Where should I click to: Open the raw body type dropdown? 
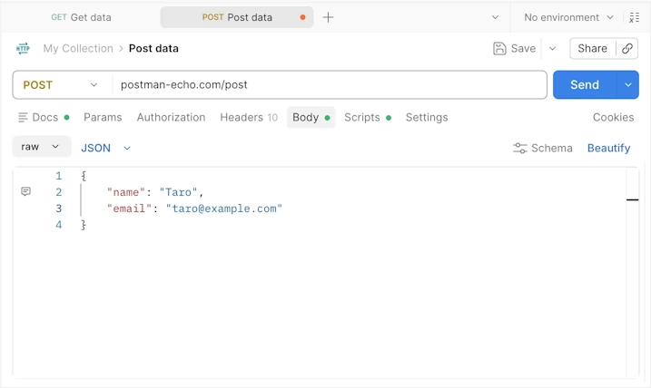click(x=41, y=147)
